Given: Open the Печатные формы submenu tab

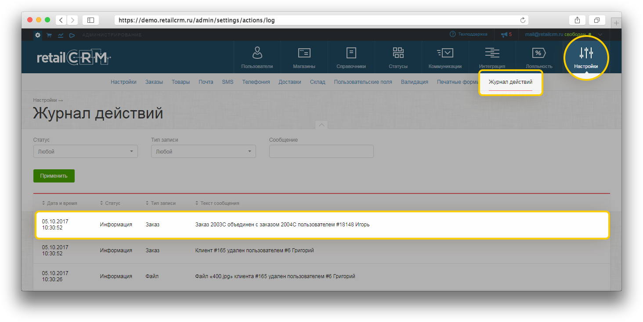Looking at the screenshot, I should pos(458,82).
